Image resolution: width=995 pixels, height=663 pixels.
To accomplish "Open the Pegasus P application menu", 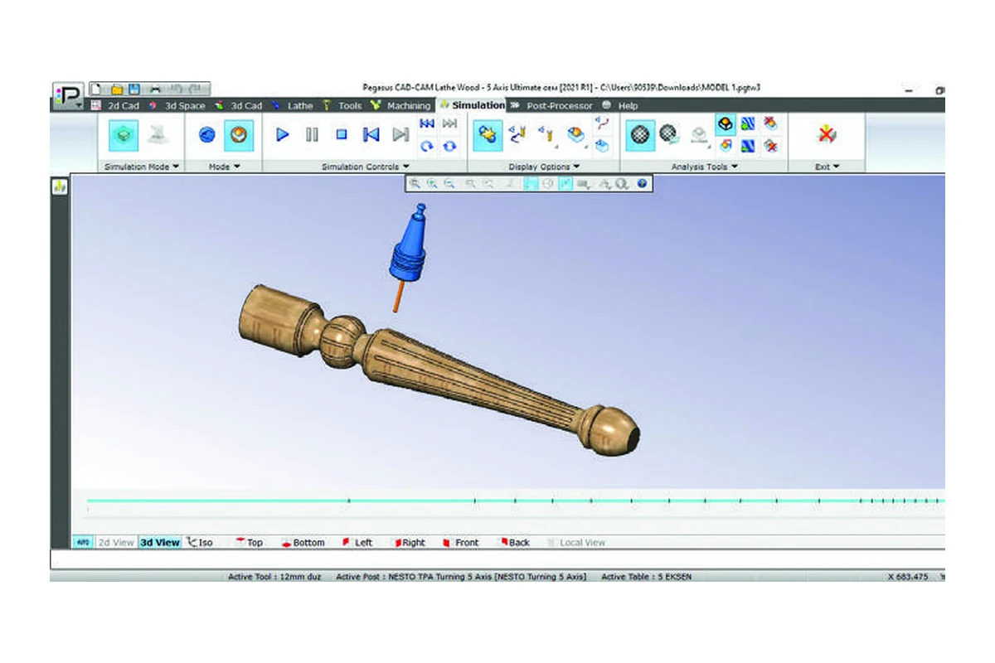I will pos(67,96).
